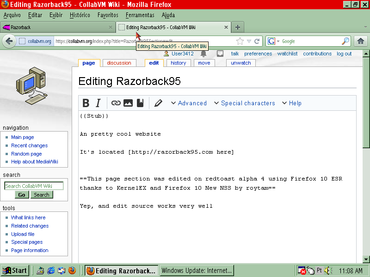370x277 pixels.
Task: Open the Ajuda menu
Action: pyautogui.click(x=168, y=15)
